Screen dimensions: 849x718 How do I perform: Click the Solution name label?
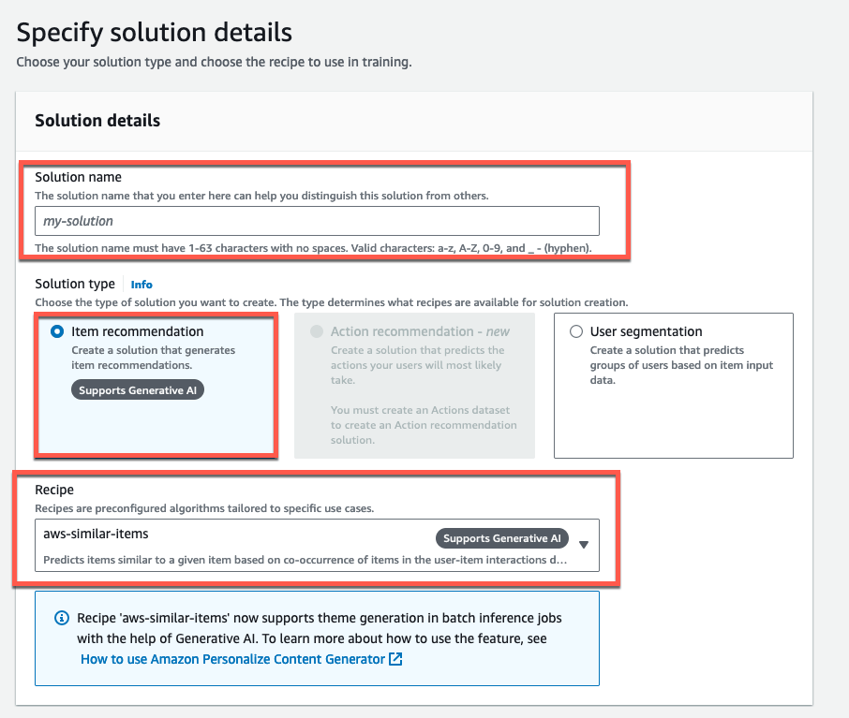click(x=78, y=178)
